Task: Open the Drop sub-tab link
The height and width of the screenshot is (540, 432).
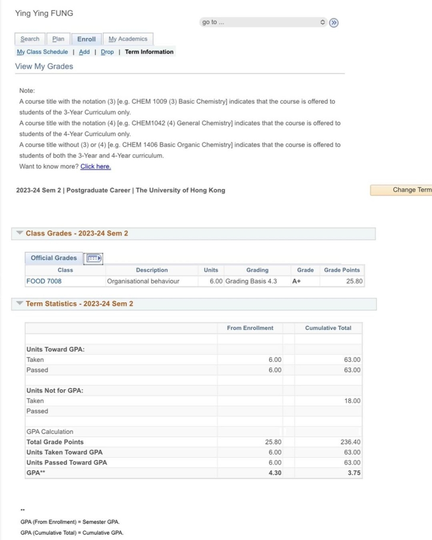Action: tap(107, 52)
